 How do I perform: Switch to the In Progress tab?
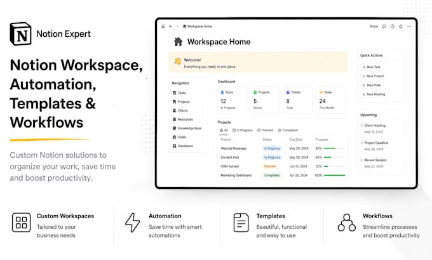(243, 130)
